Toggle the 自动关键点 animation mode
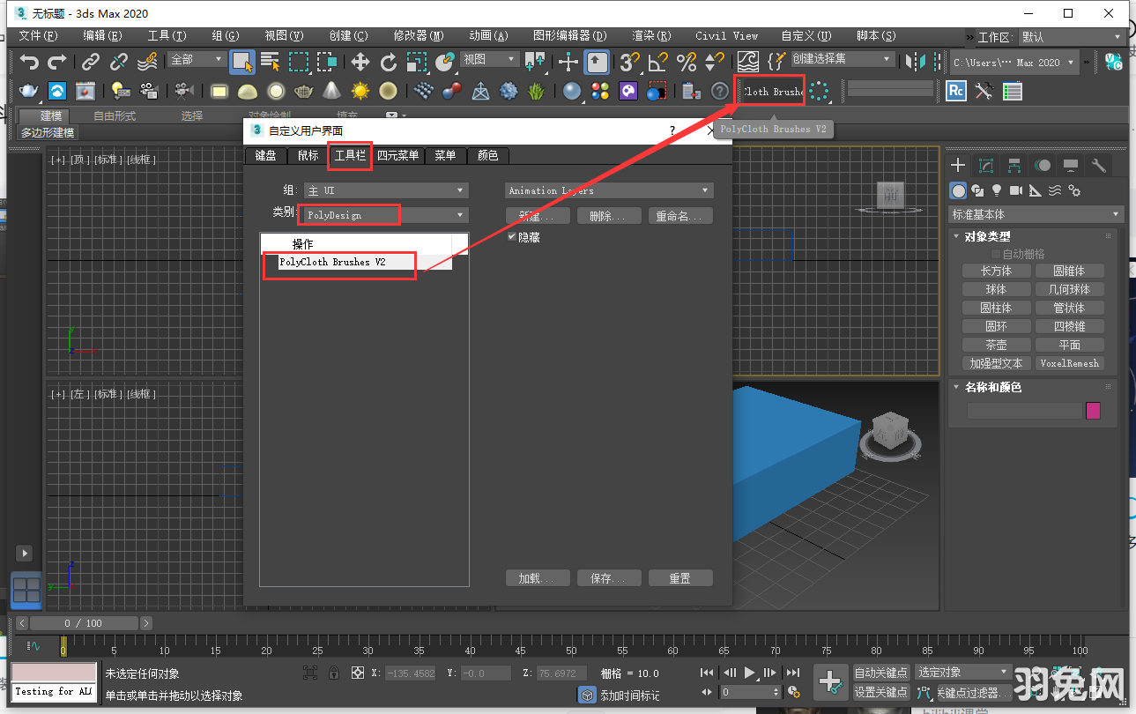 tap(880, 671)
